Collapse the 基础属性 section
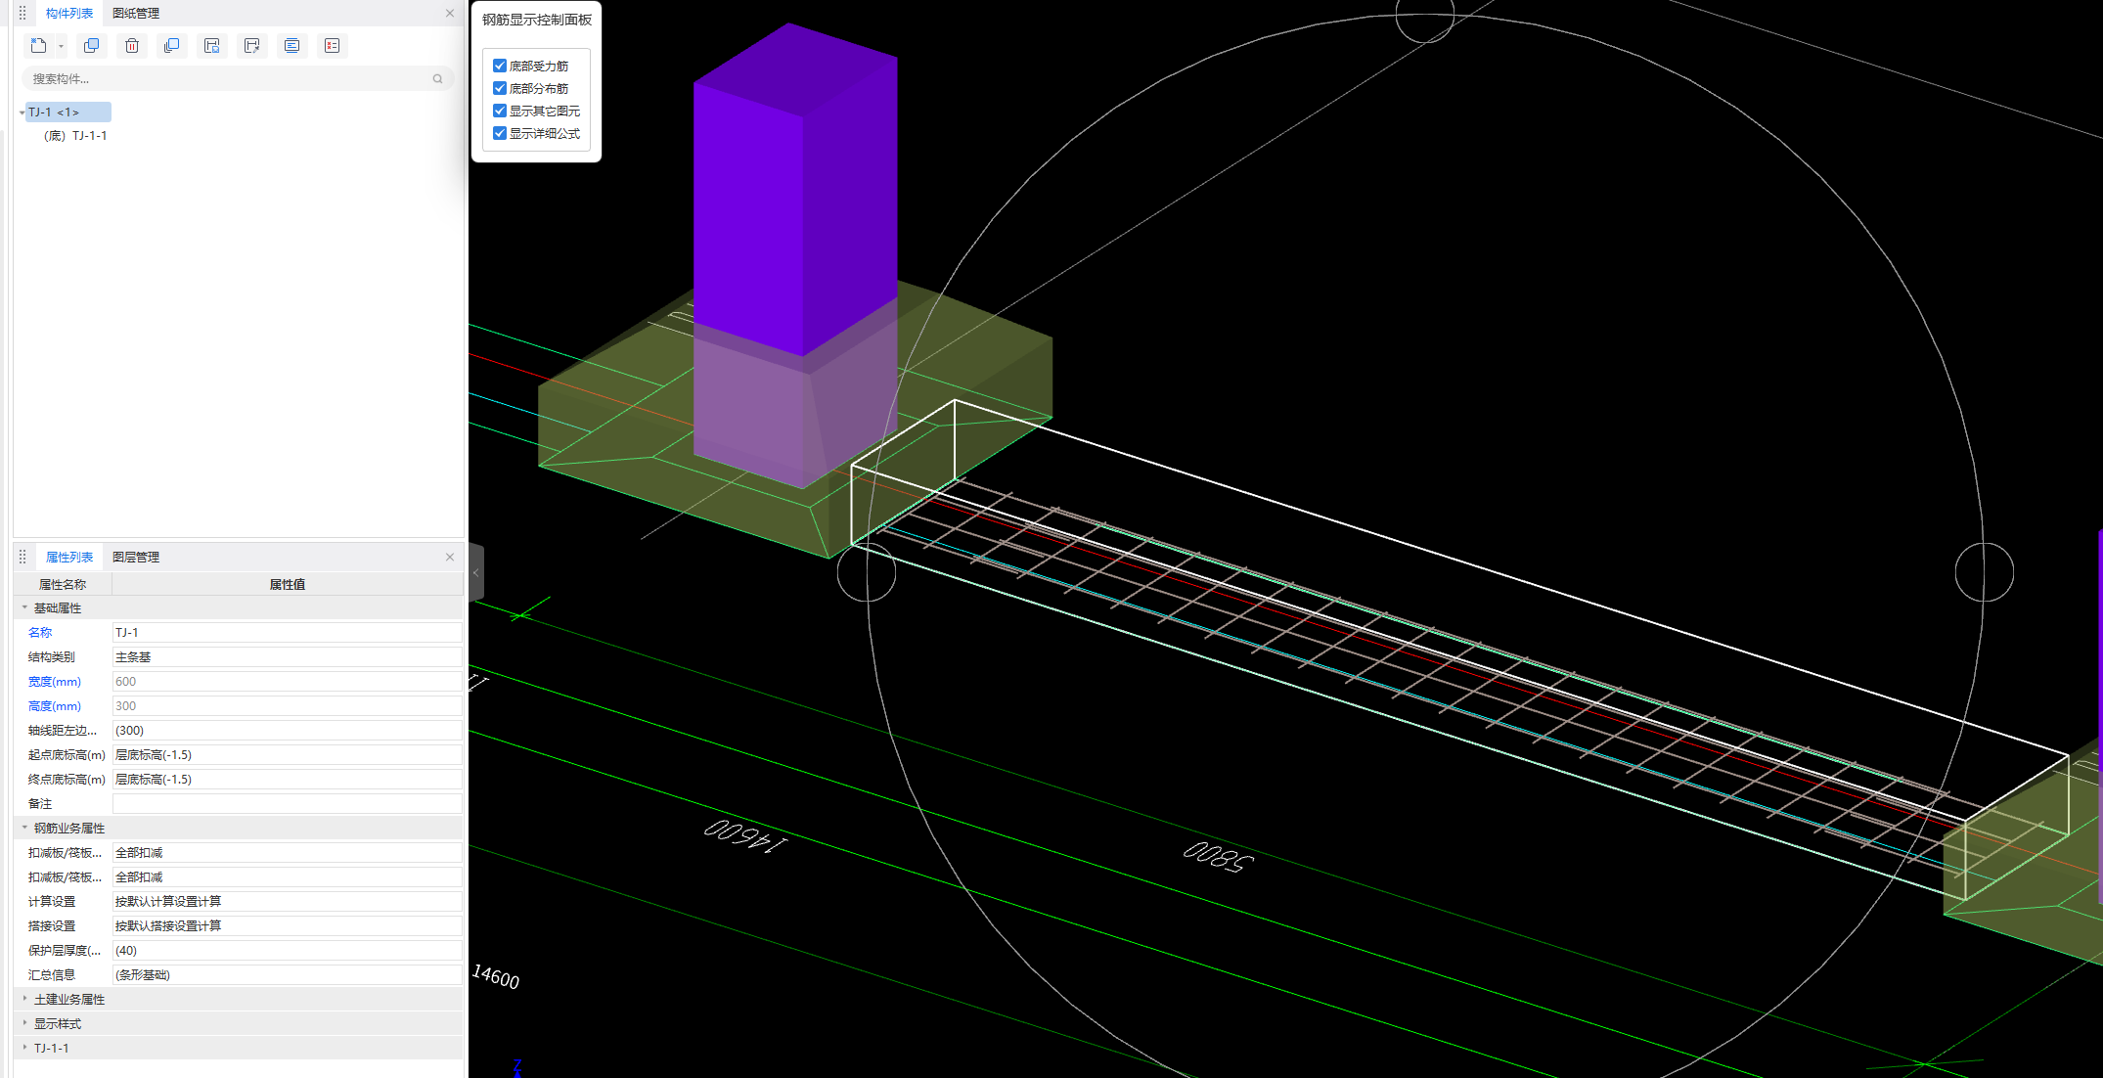Image resolution: width=2103 pixels, height=1078 pixels. [x=24, y=607]
